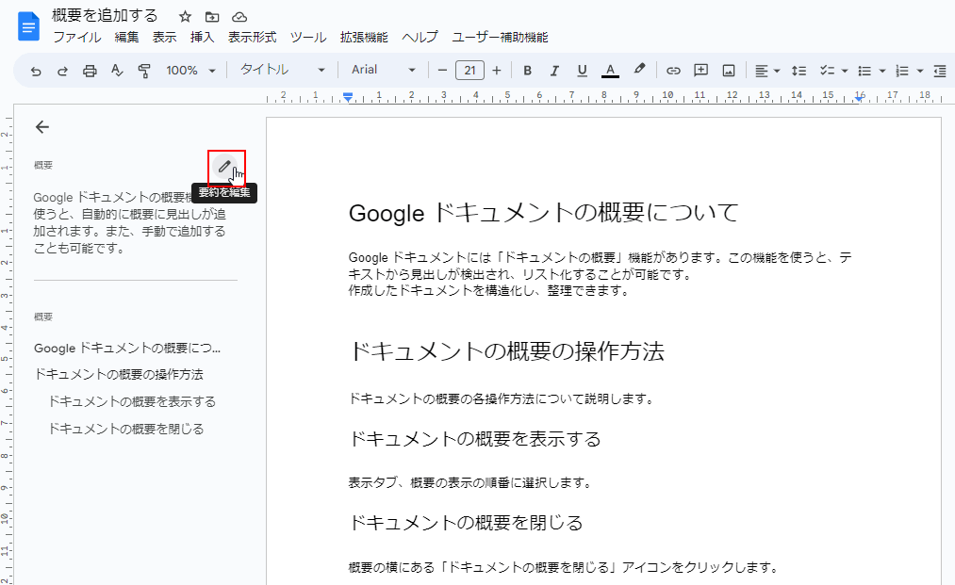Image resolution: width=955 pixels, height=585 pixels.
Task: Open the ユーザー補助機能 menu
Action: 500,37
